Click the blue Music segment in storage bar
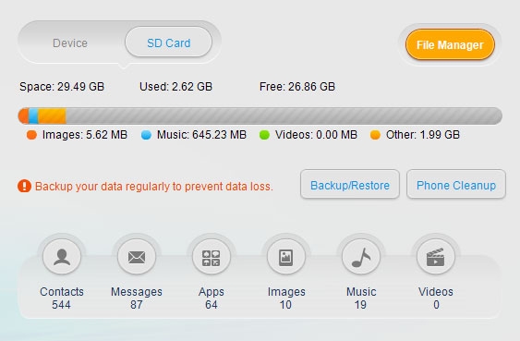 click(33, 116)
